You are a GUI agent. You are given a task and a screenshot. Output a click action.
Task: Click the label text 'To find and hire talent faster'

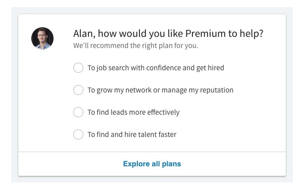pyautogui.click(x=132, y=134)
